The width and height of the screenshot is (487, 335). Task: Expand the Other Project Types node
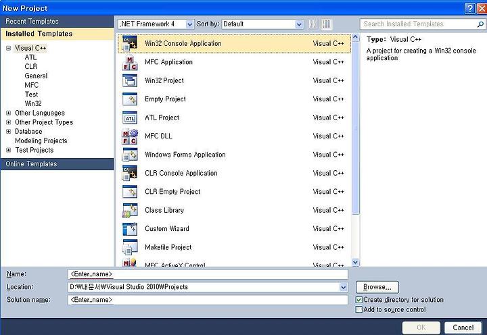click(9, 122)
